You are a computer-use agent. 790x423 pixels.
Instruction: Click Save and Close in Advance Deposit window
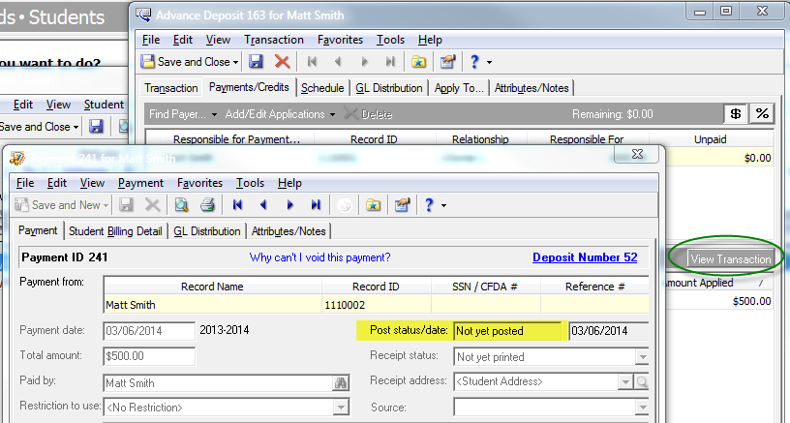pos(186,62)
